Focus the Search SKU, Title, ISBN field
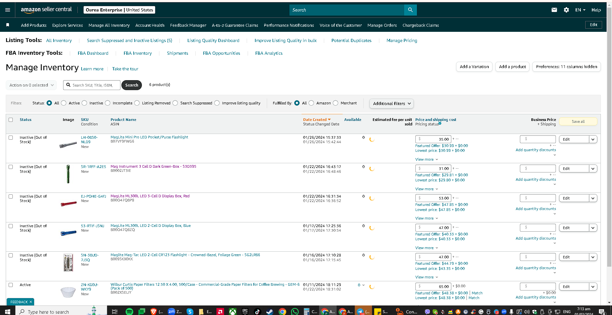Image resolution: width=612 pixels, height=315 pixels. pyautogui.click(x=92, y=85)
